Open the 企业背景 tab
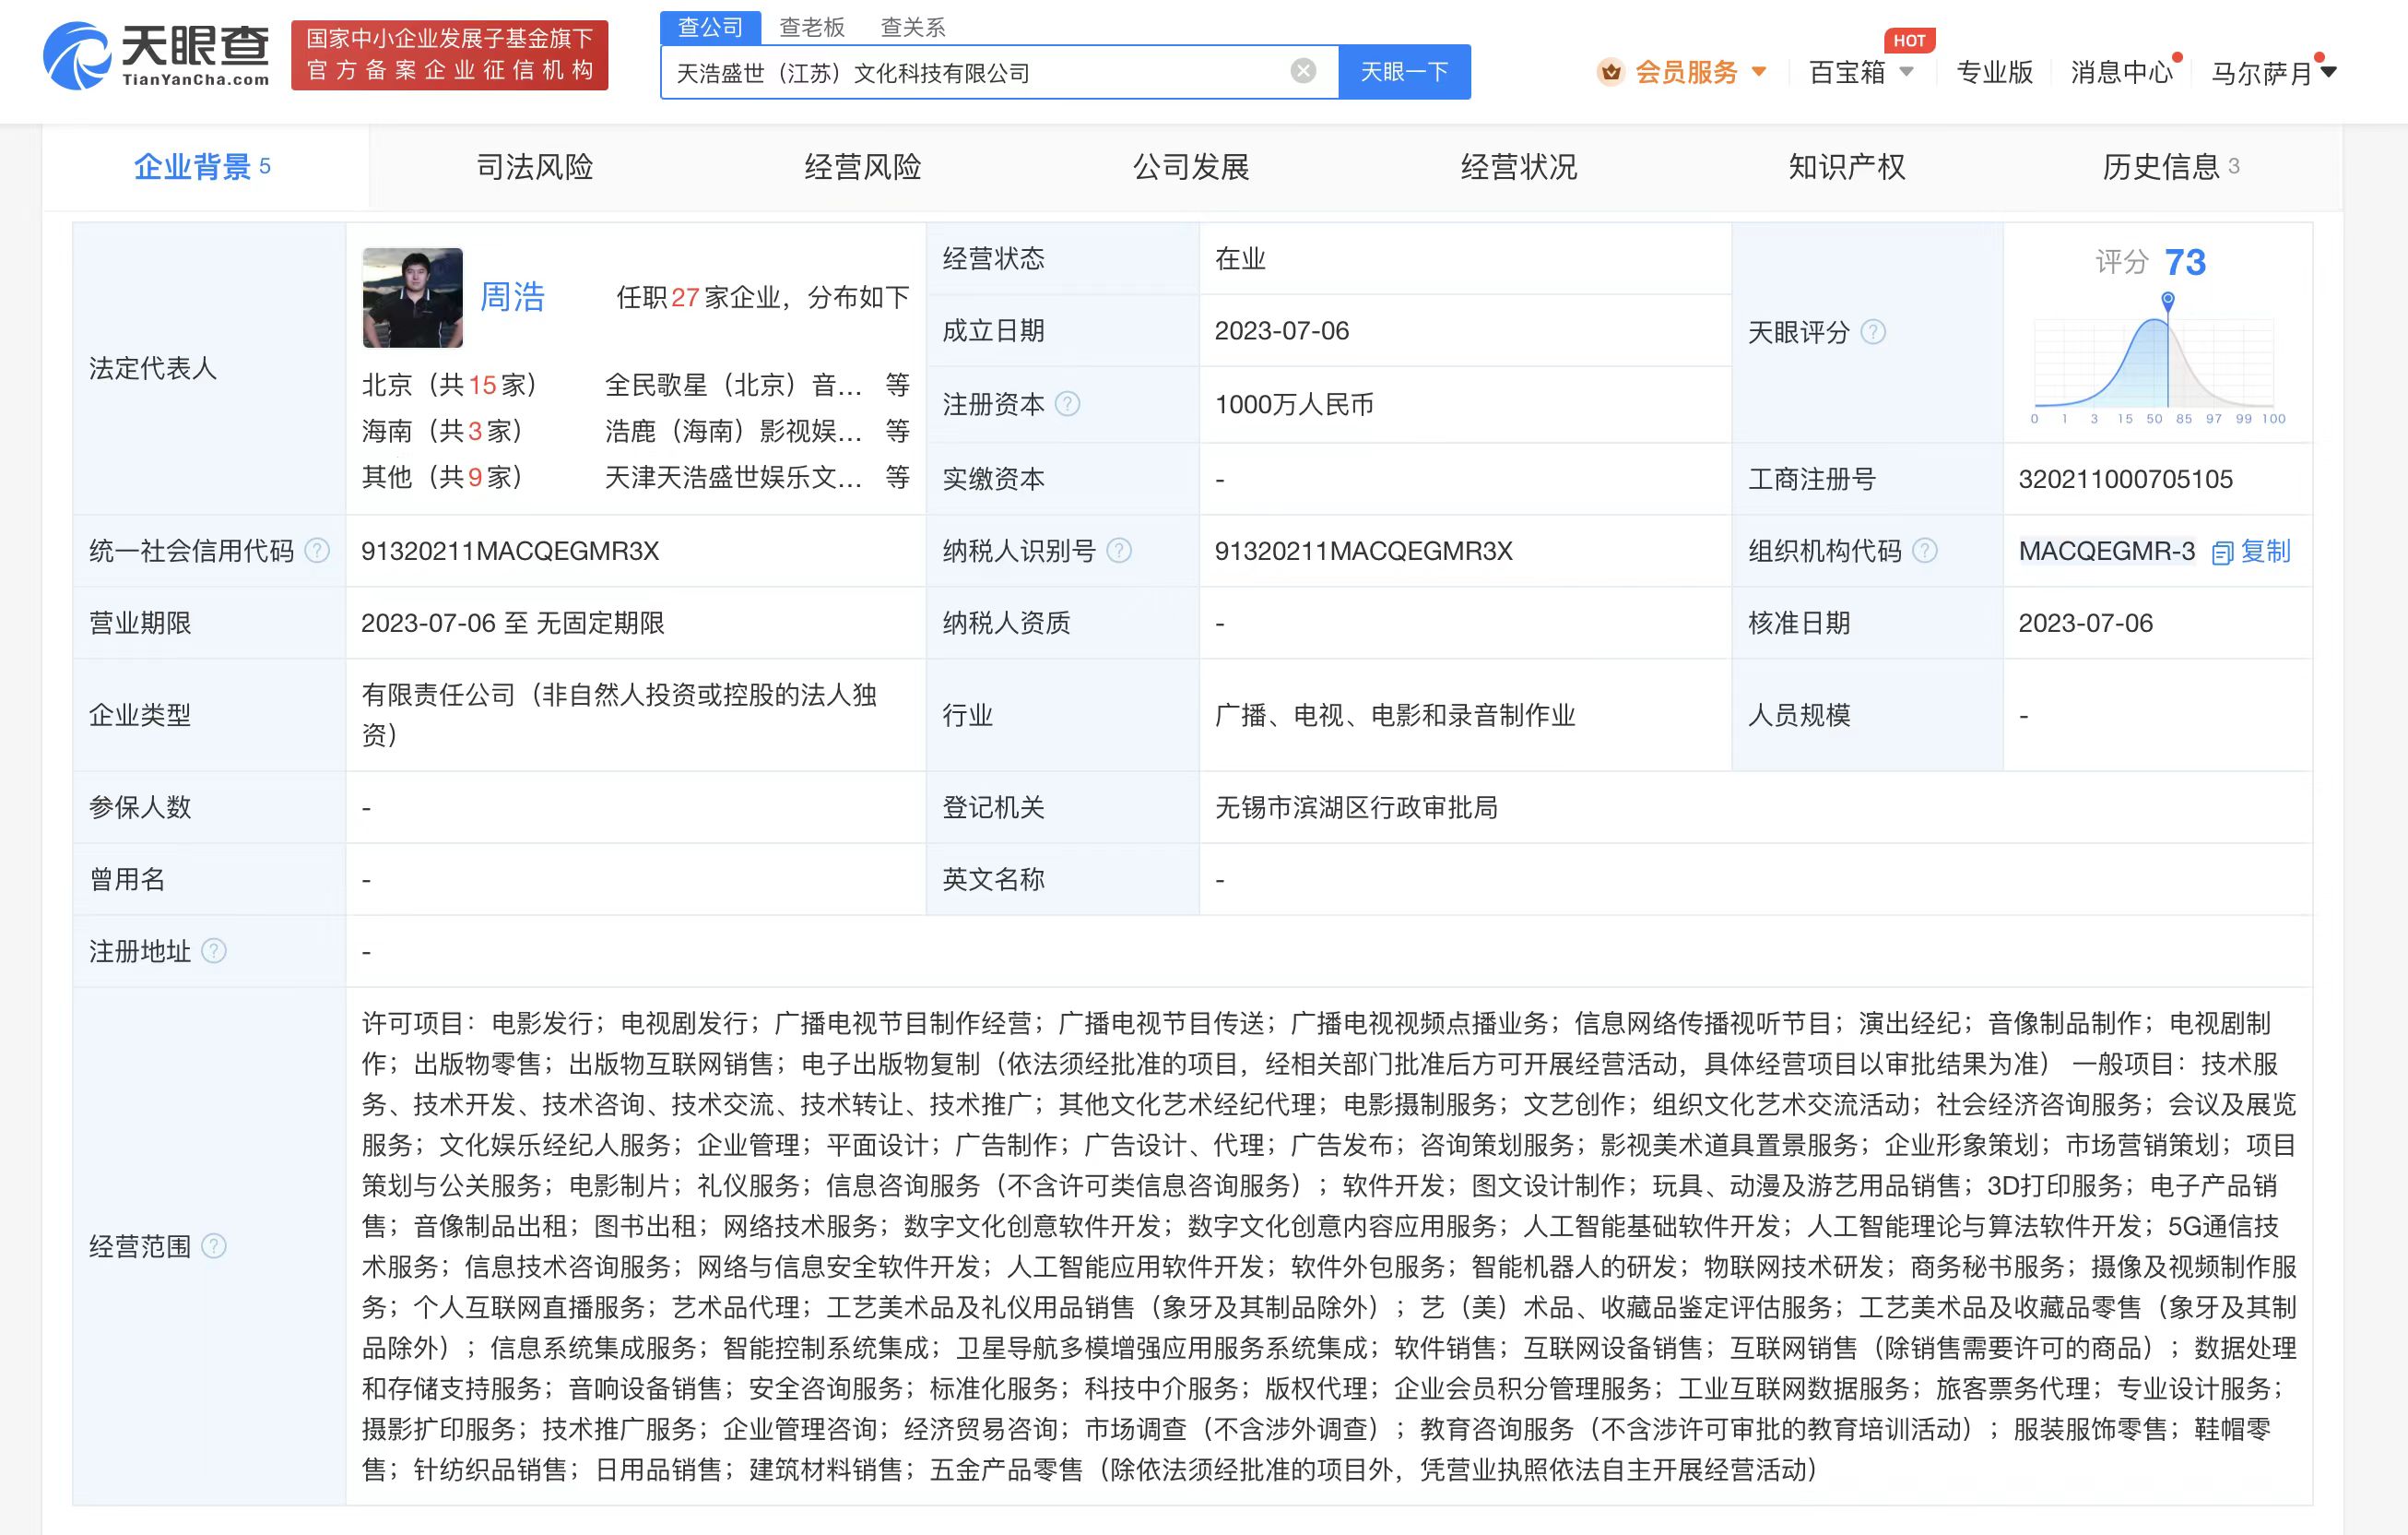 click(x=203, y=166)
